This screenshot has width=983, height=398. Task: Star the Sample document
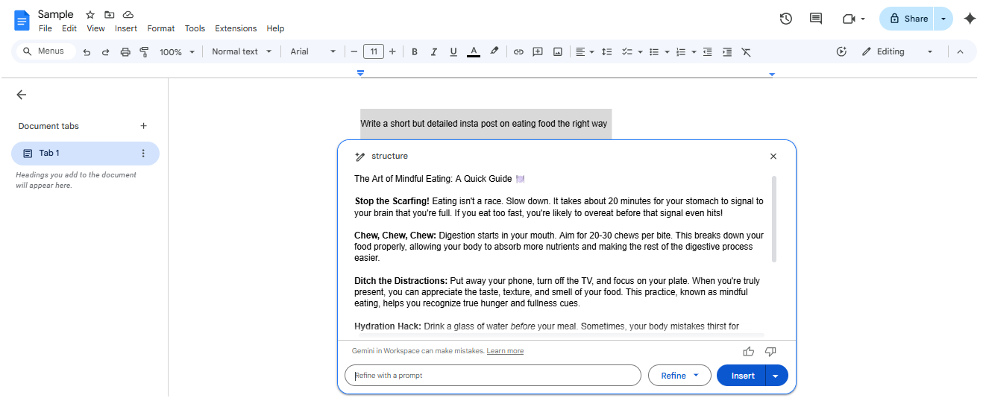90,15
